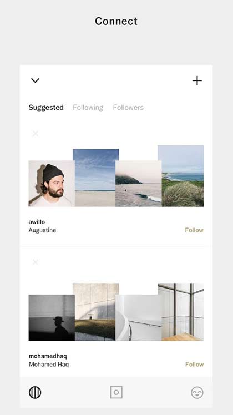The image size is (233, 415).
Task: Open awillo's bearded man portrait photo
Action: [x=52, y=184]
